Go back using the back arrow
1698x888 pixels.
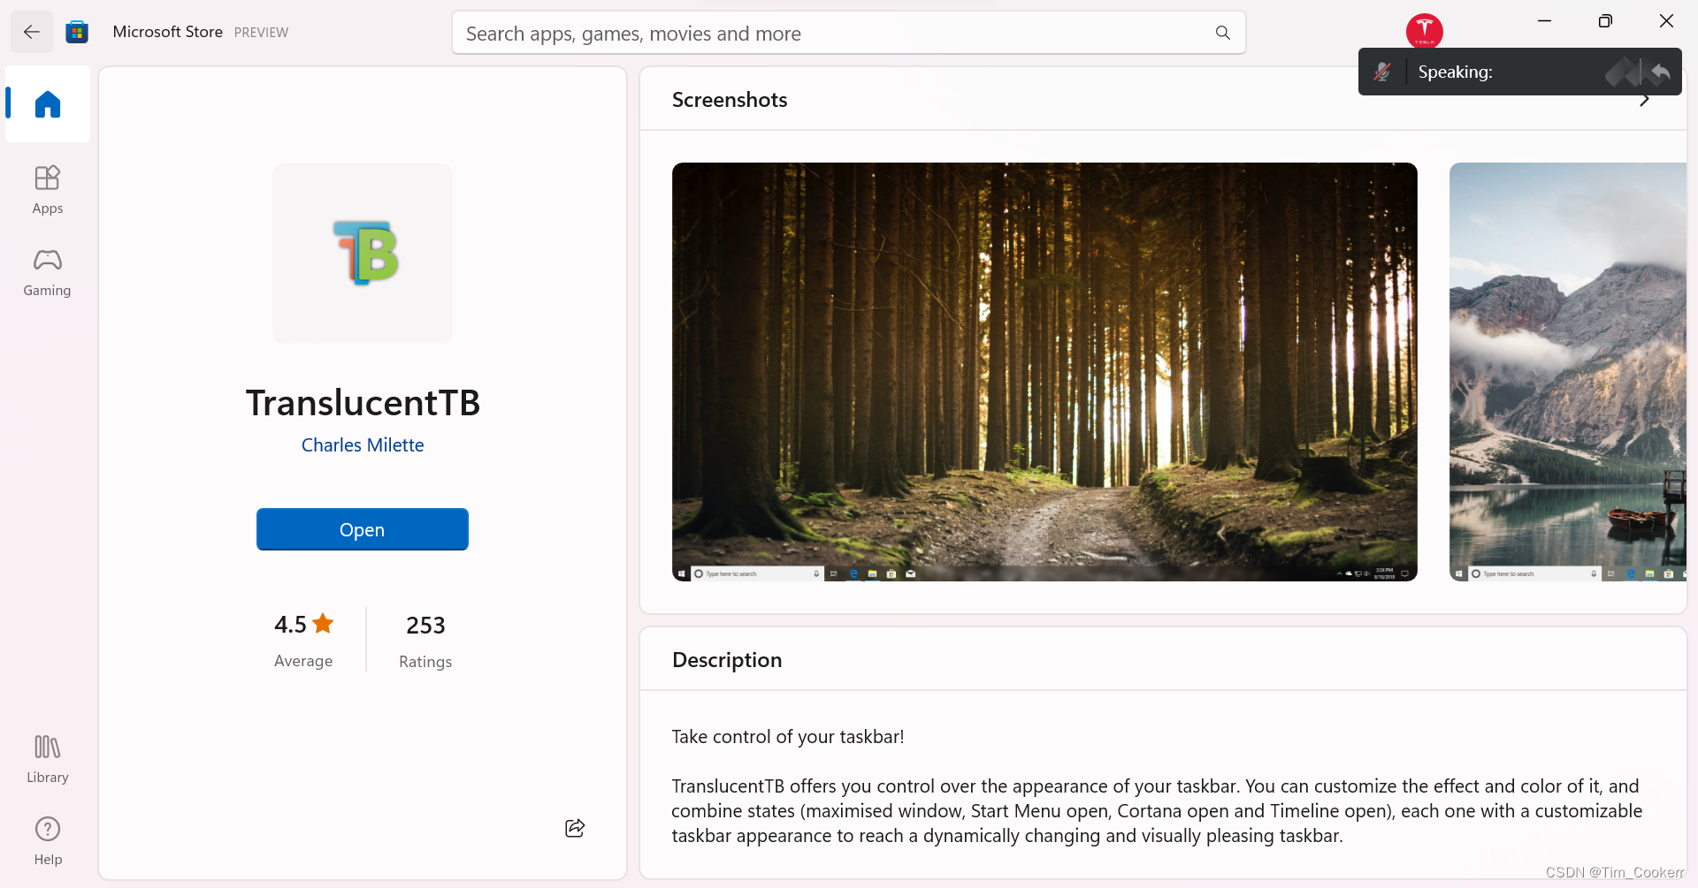pos(32,33)
